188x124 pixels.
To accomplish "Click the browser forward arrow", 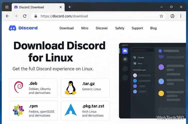I will point(16,16).
